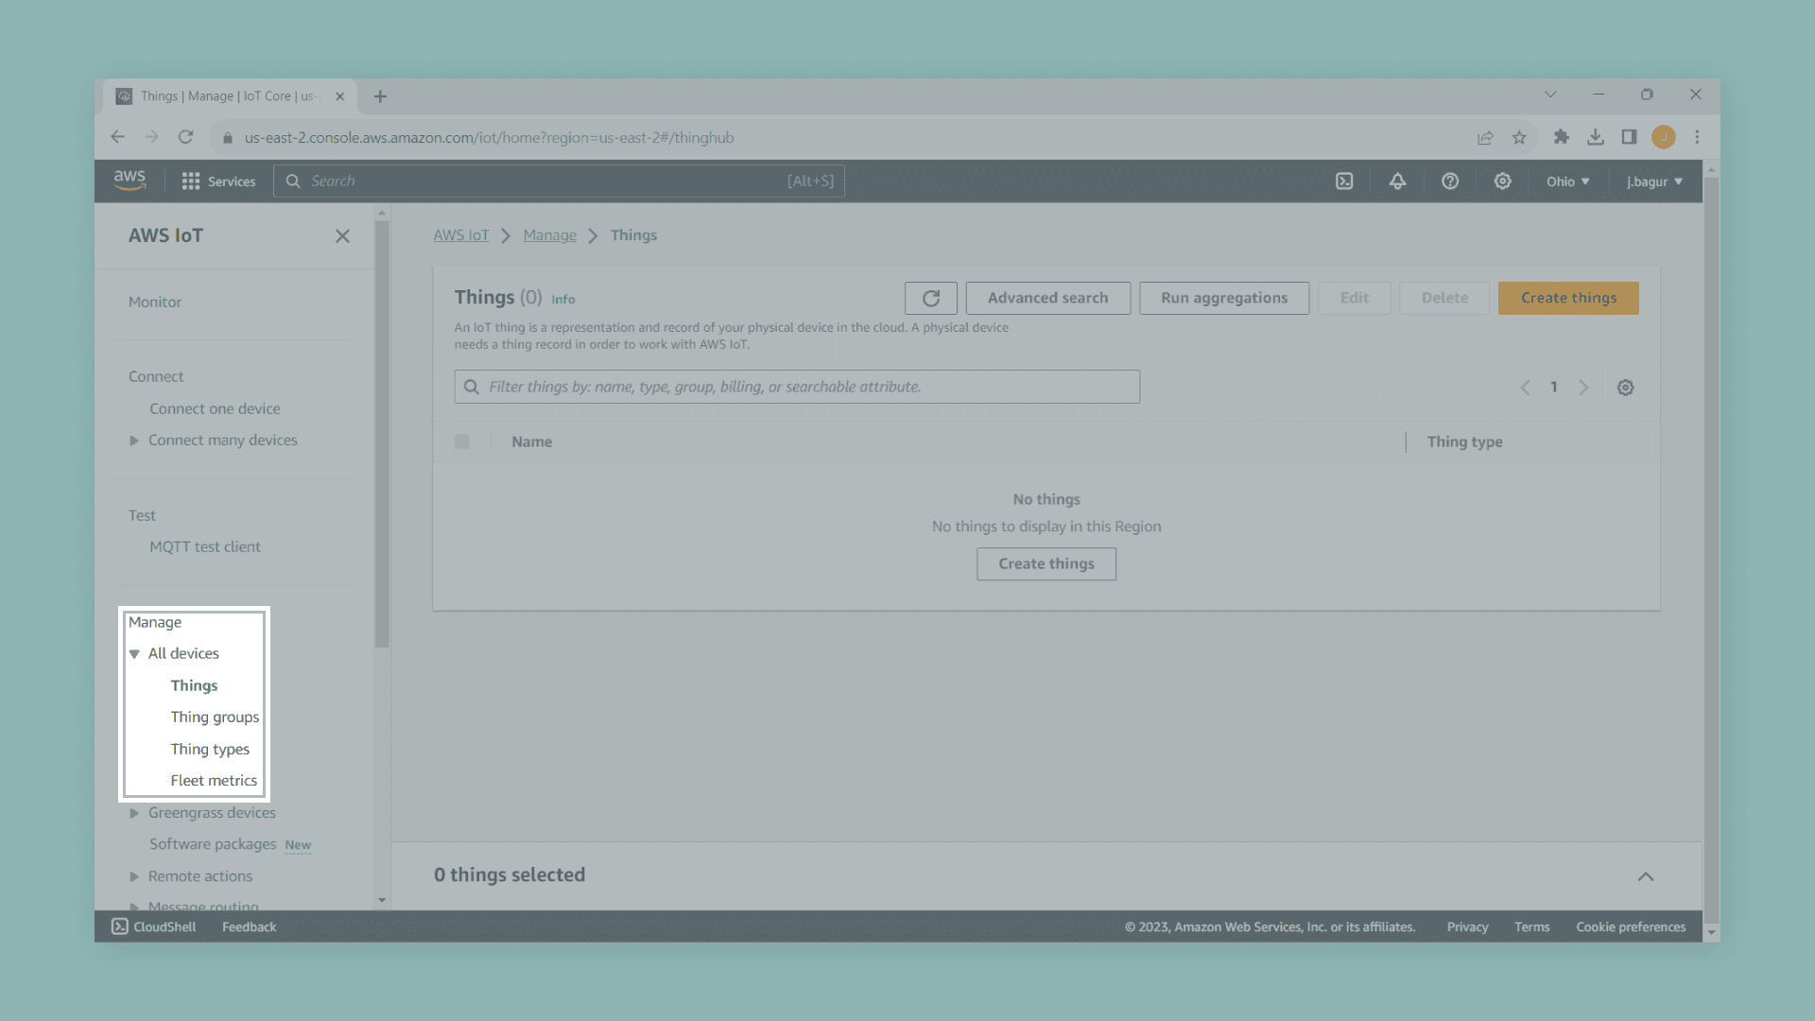Open the Ohio region dropdown
The width and height of the screenshot is (1815, 1021).
tap(1568, 182)
